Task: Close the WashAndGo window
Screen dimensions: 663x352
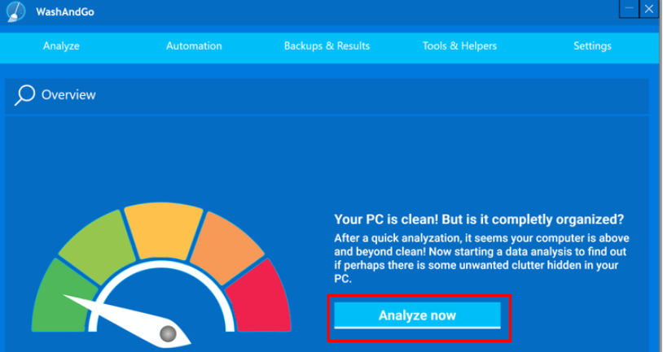Action: [x=649, y=9]
